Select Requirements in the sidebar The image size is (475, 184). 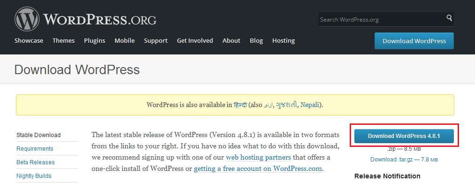click(35, 148)
